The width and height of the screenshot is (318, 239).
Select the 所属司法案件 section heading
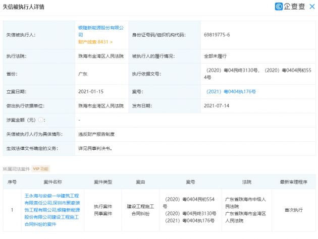coord(16,169)
